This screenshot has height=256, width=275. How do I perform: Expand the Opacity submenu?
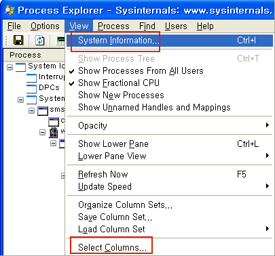(170, 125)
